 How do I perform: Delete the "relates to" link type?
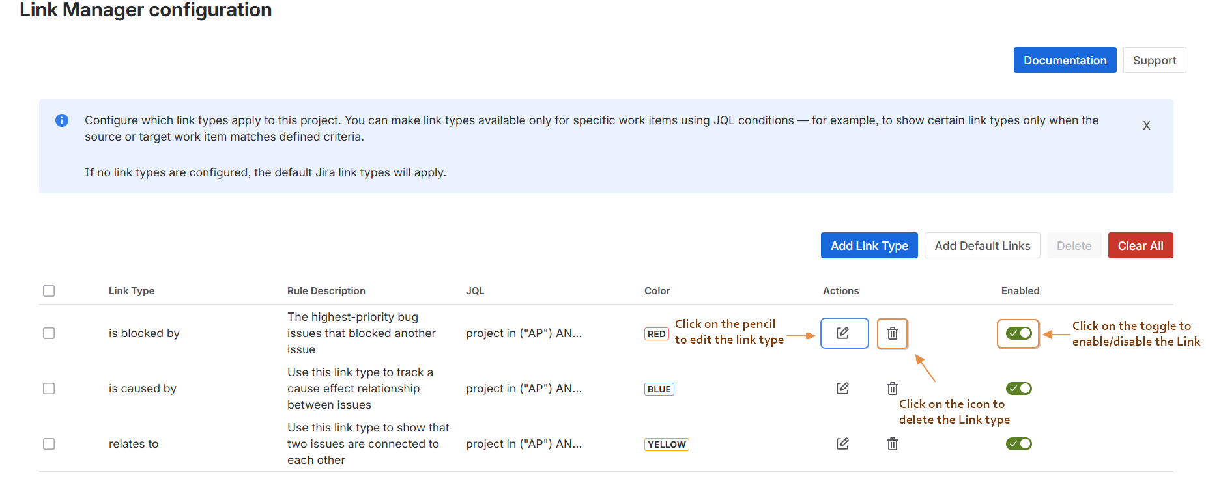pos(892,443)
